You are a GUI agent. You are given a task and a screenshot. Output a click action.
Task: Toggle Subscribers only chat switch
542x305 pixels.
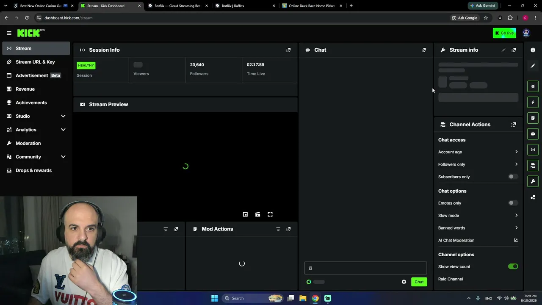pos(513,177)
